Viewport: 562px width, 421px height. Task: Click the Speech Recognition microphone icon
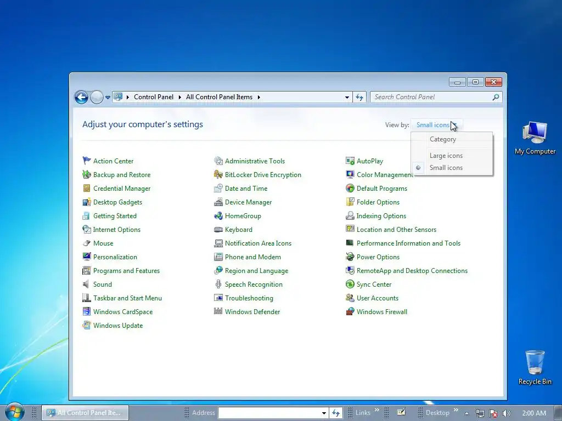tap(218, 285)
